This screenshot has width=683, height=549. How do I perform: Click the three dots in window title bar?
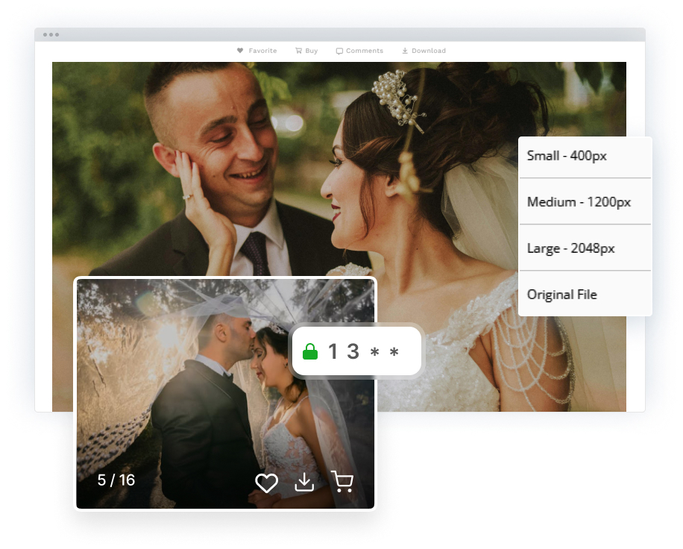51,34
